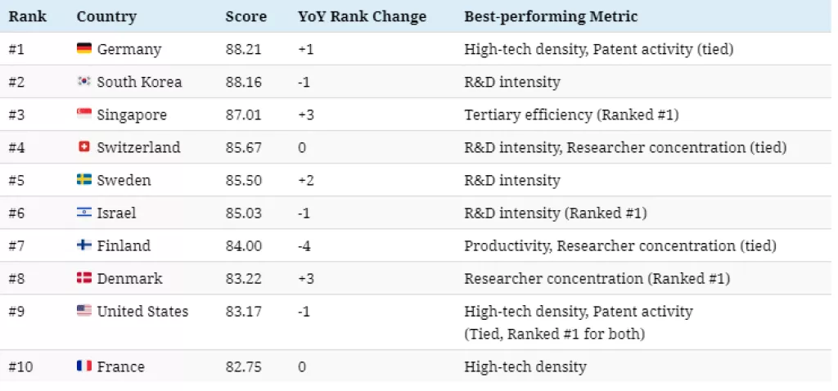Click the United States flag icon
Screen dimensions: 838x391
click(x=83, y=311)
